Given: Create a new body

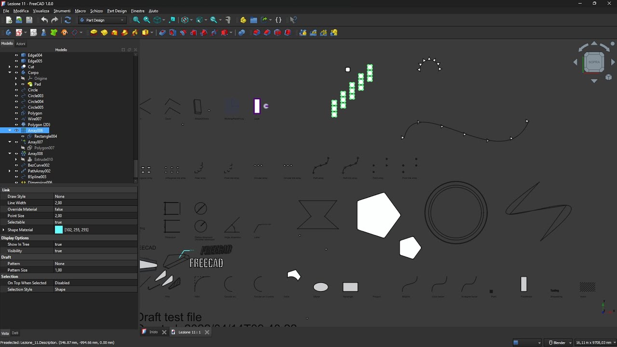Looking at the screenshot, I should pos(8,32).
